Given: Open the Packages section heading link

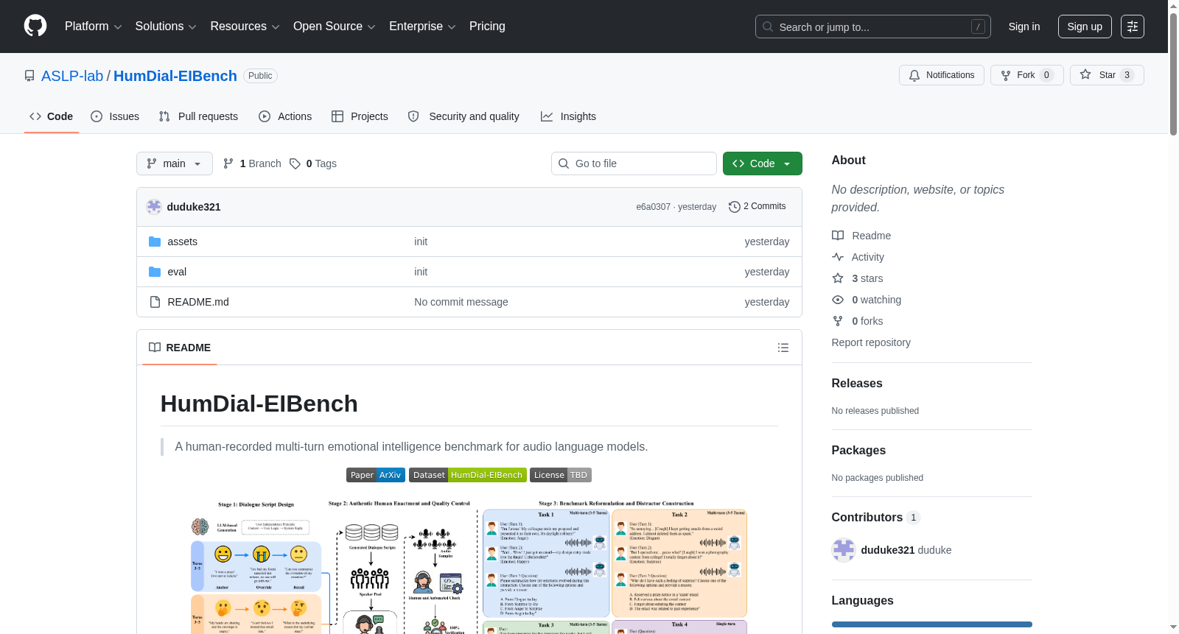Looking at the screenshot, I should click(x=858, y=451).
